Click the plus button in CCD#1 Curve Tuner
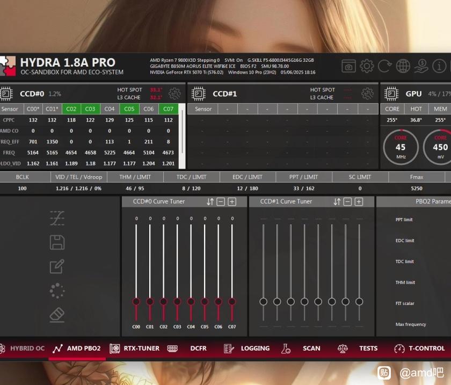 (x=359, y=202)
